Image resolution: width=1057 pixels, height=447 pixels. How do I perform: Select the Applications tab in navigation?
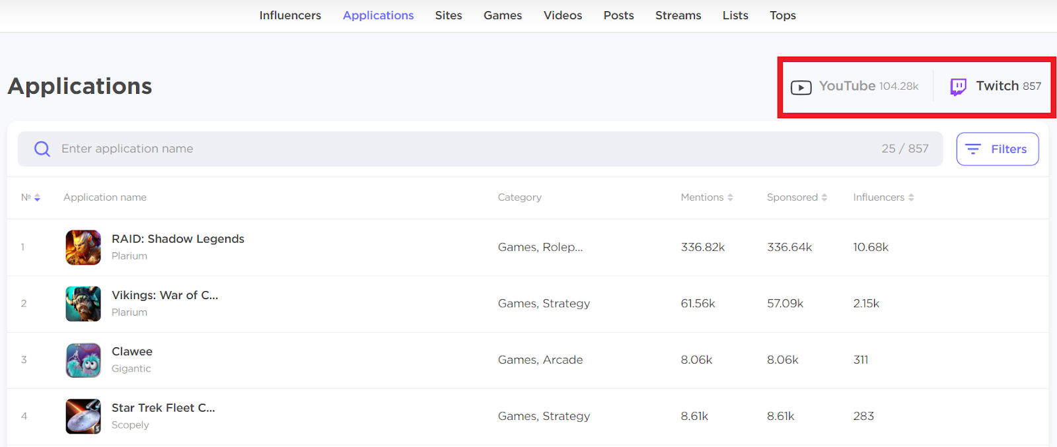[378, 15]
